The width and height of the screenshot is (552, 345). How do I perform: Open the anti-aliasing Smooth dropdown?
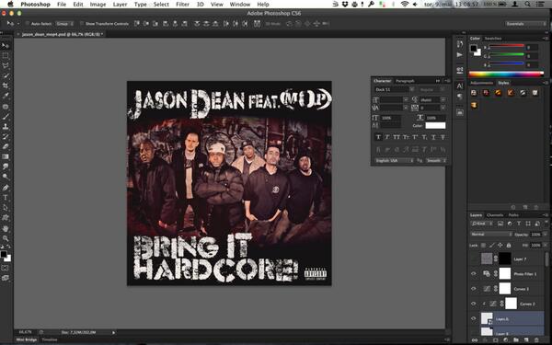[436, 160]
